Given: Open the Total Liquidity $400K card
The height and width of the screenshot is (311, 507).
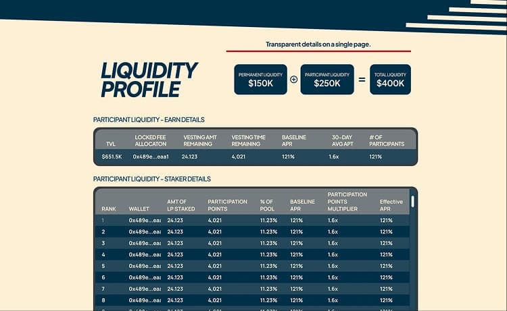Looking at the screenshot, I should click(390, 79).
